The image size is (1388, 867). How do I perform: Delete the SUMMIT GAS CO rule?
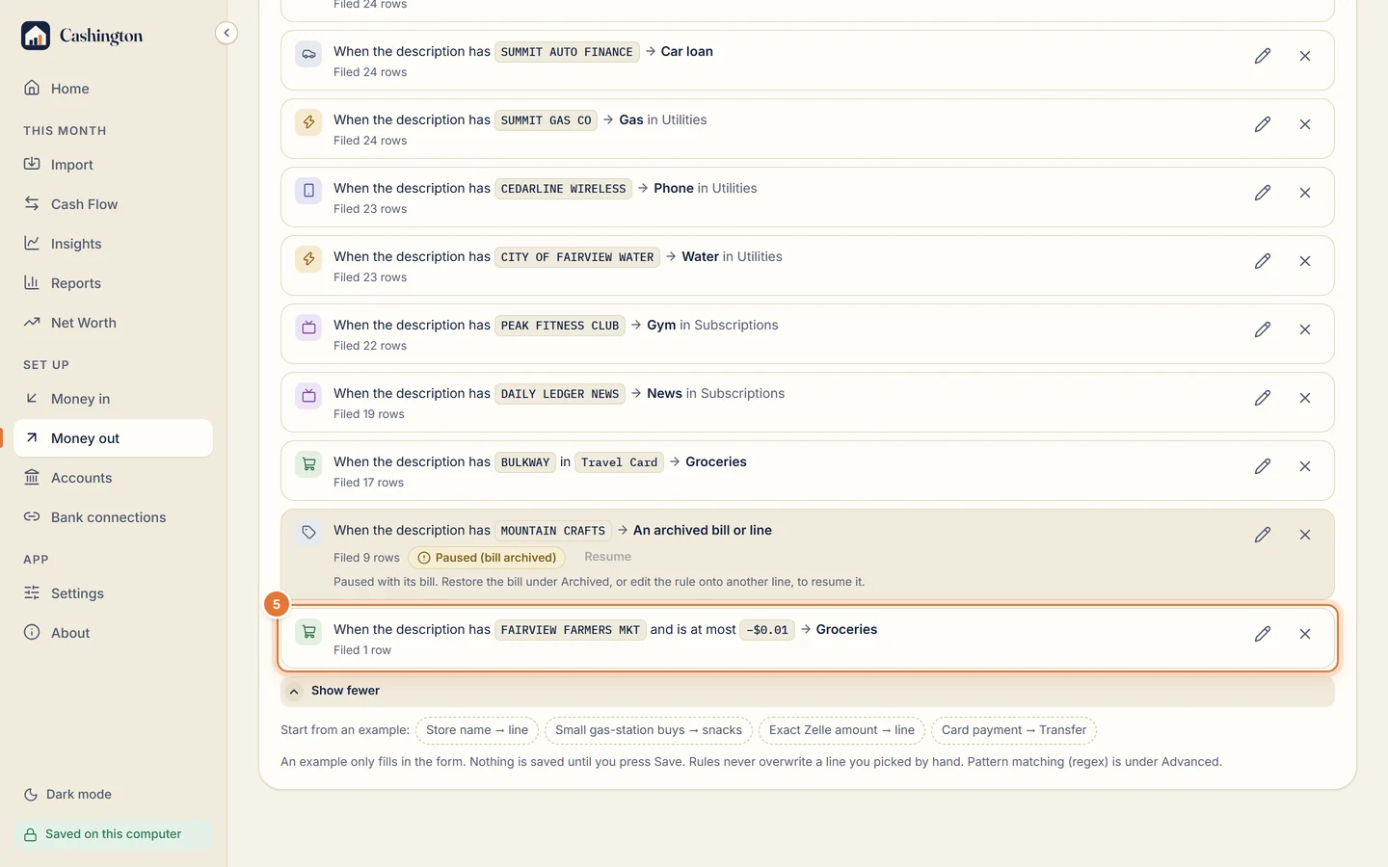click(x=1305, y=124)
